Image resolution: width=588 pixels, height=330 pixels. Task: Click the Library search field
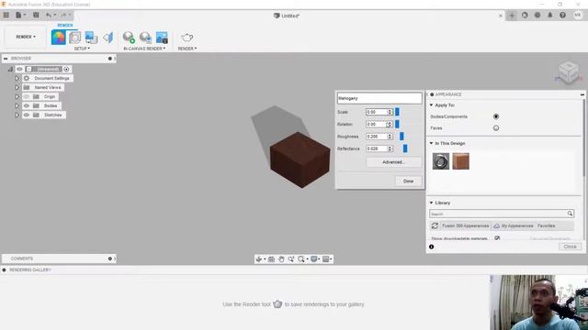[498, 214]
